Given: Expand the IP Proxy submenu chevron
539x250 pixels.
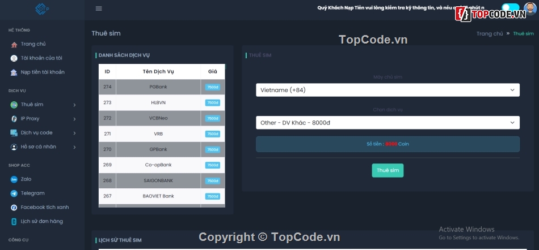Looking at the screenshot, I should (74, 119).
